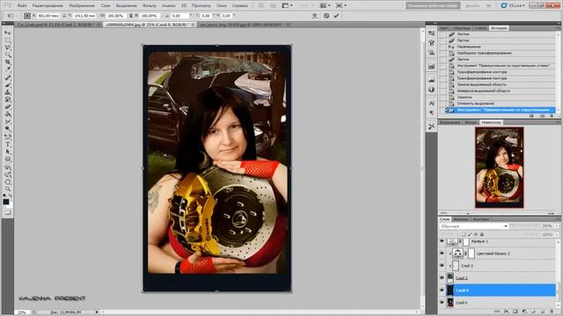The width and height of the screenshot is (563, 316).
Task: Open the Paragraph panel dock icon
Action: pos(432,112)
